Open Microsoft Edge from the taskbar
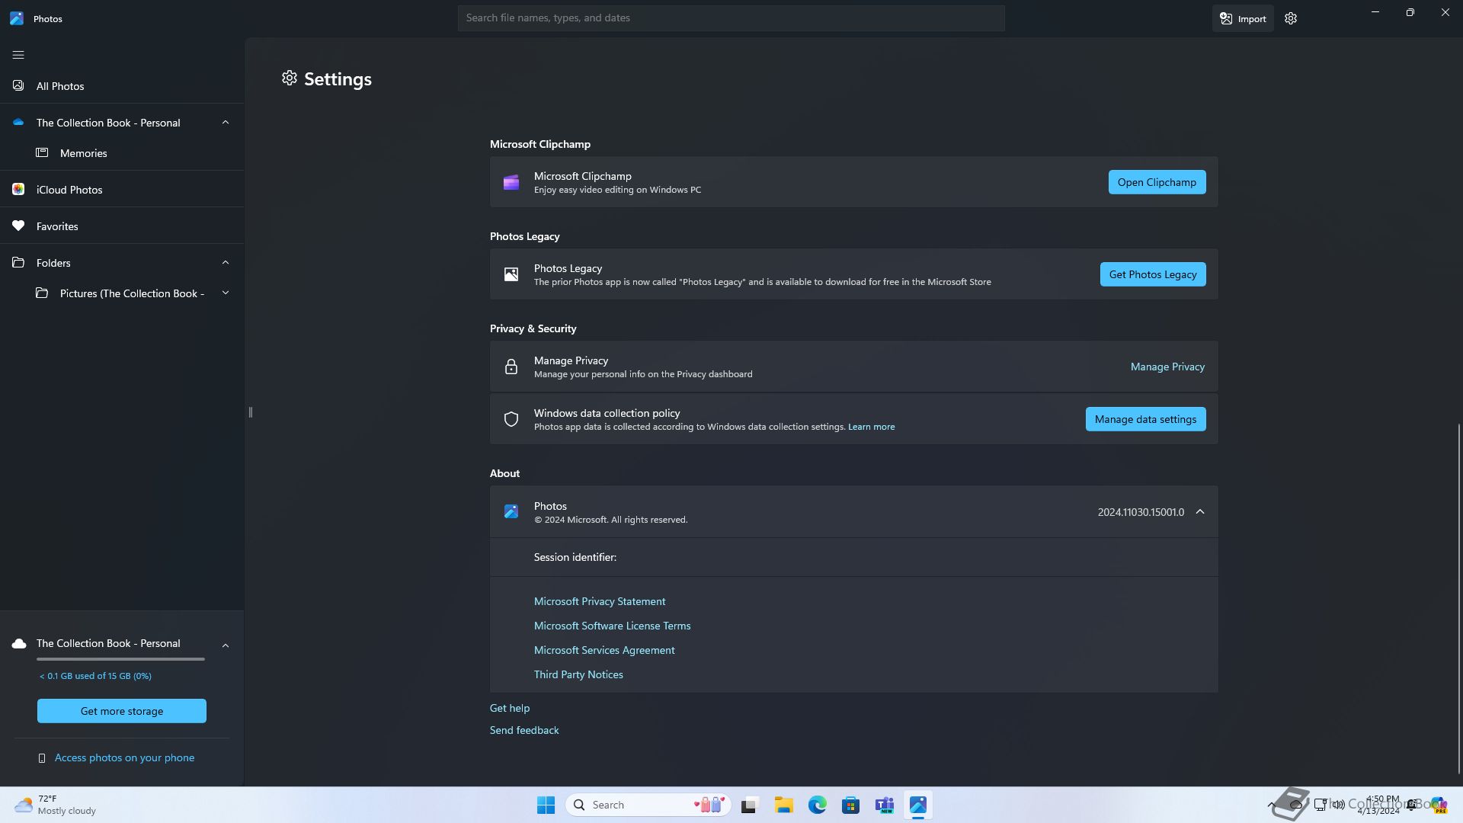 pos(818,805)
